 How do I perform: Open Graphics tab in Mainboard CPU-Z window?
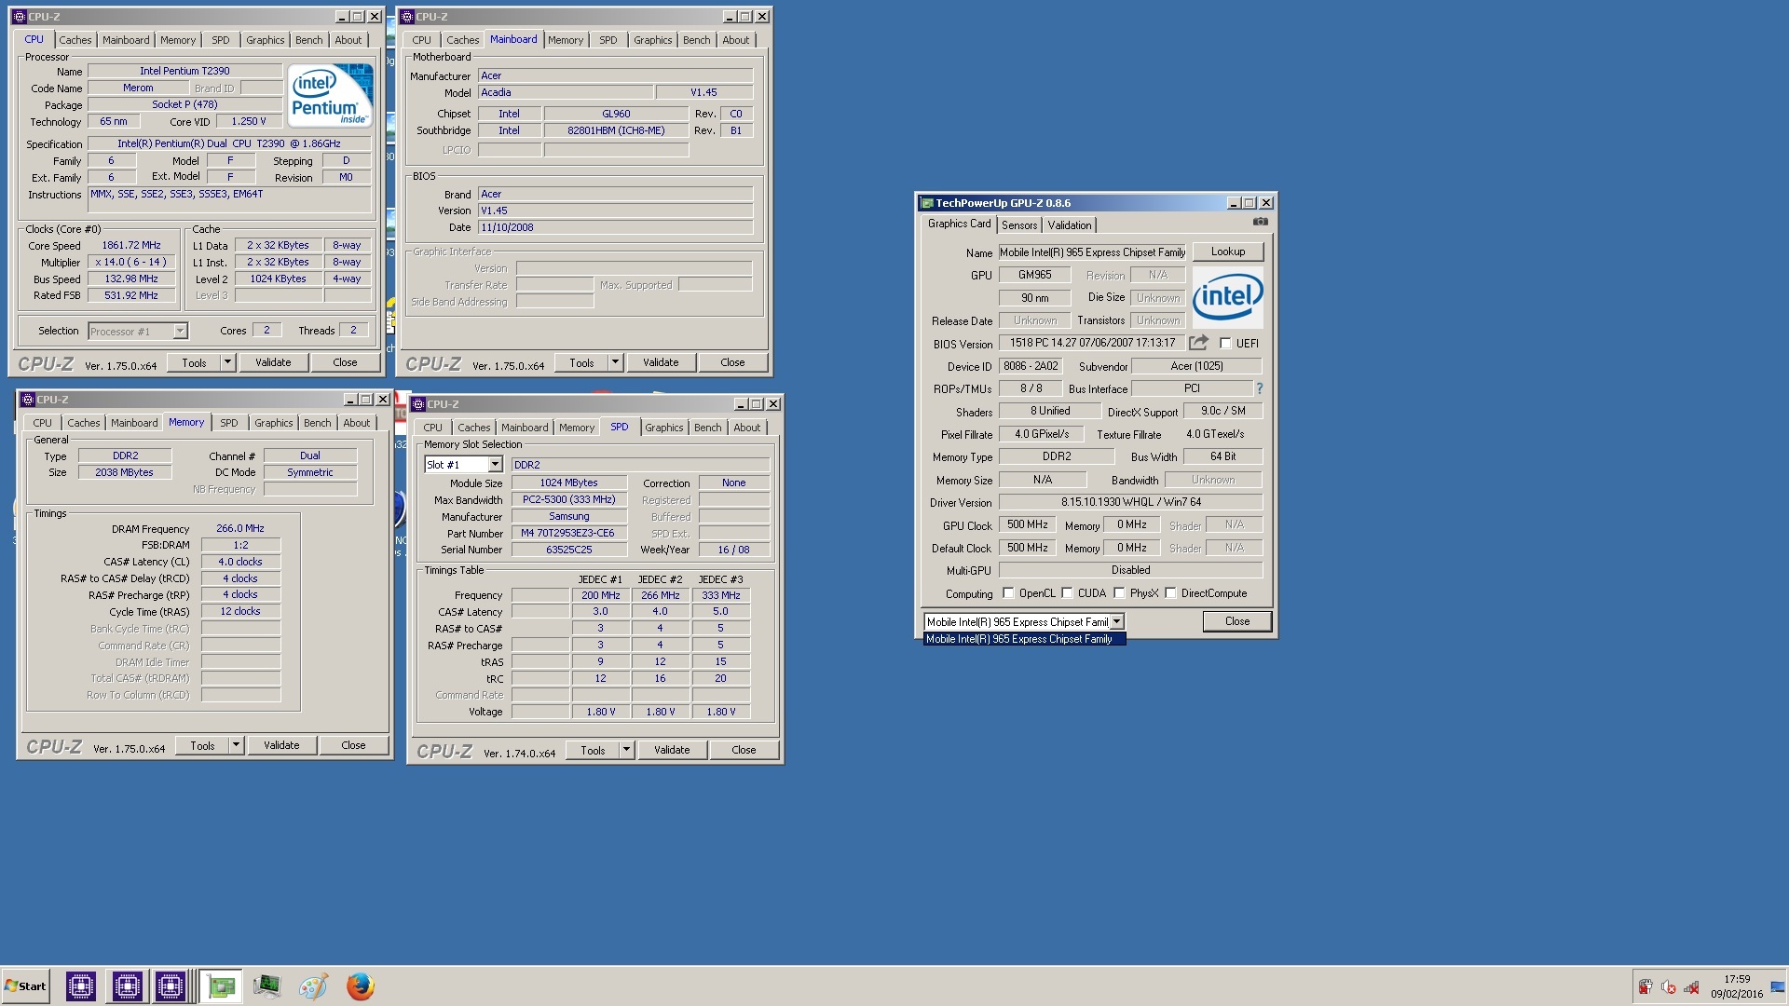(x=652, y=40)
